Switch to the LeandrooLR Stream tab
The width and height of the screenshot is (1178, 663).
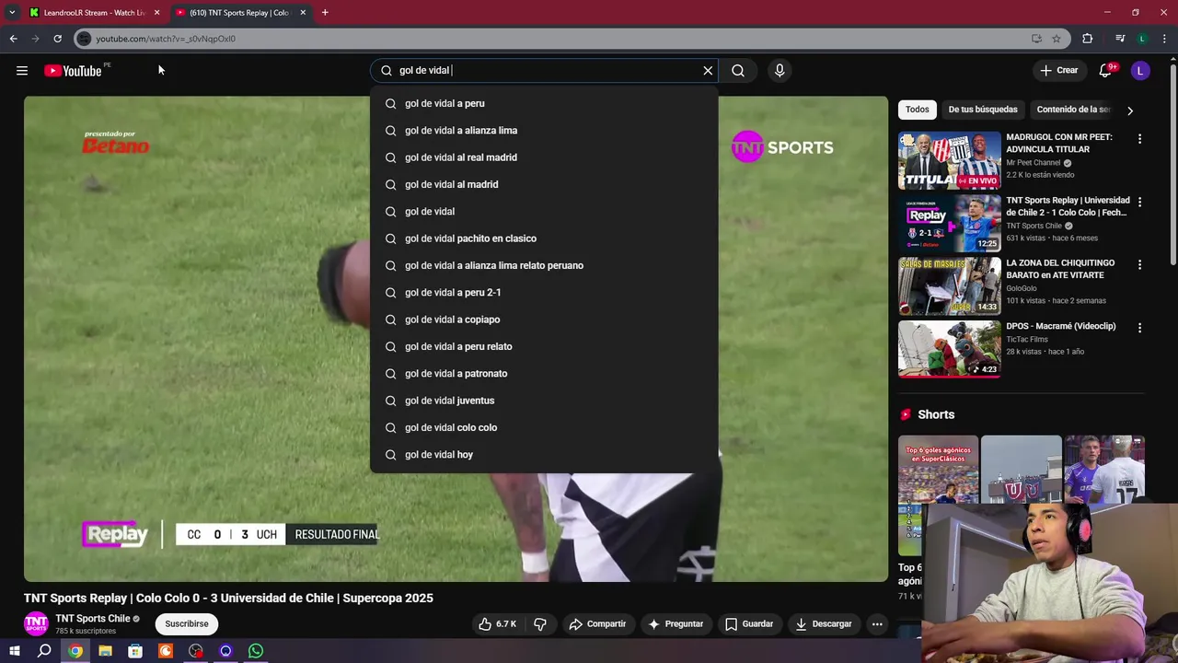point(94,13)
